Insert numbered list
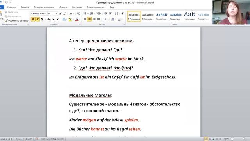Viewport: 250px width, 141px height. 91,14
